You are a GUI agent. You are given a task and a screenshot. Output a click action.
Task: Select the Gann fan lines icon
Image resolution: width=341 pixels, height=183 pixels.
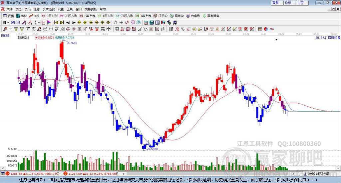(x=123, y=29)
